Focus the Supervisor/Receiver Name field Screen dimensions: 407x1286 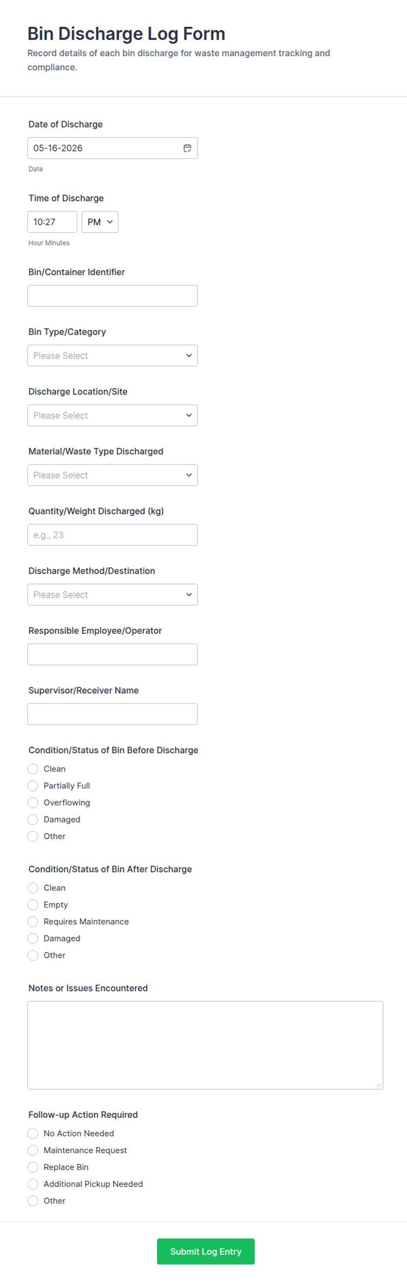coord(112,714)
